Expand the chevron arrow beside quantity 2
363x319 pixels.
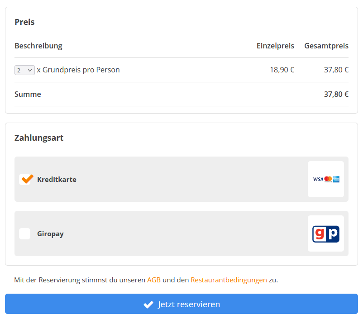[x=30, y=70]
